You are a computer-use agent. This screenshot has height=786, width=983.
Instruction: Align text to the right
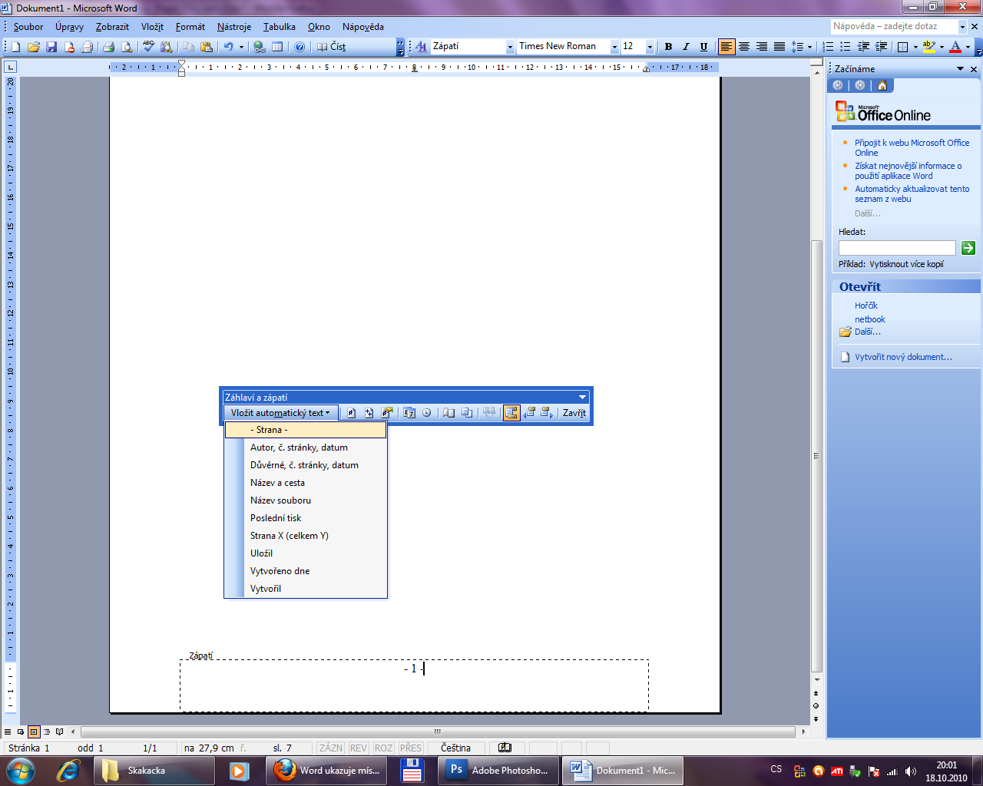point(762,47)
